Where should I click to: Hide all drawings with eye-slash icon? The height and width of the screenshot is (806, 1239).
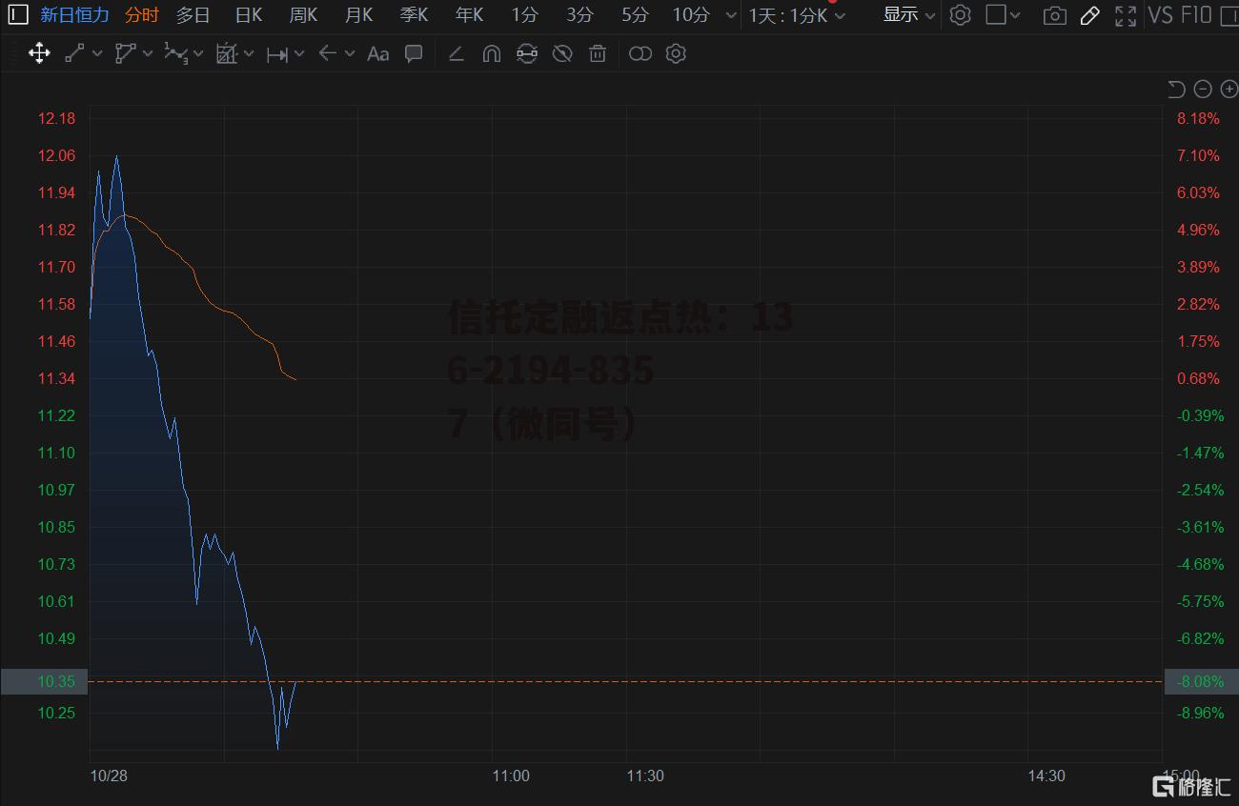[x=562, y=53]
